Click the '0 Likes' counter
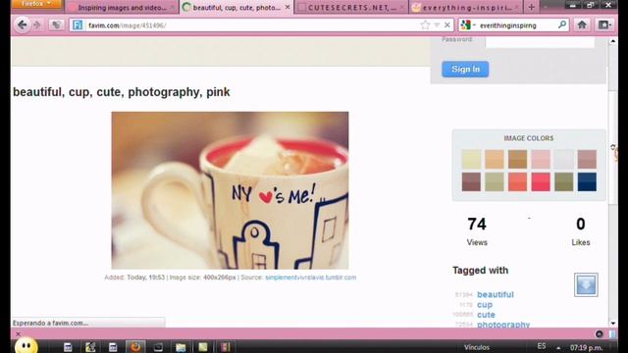Screen dimensions: 628x353 pos(580,231)
